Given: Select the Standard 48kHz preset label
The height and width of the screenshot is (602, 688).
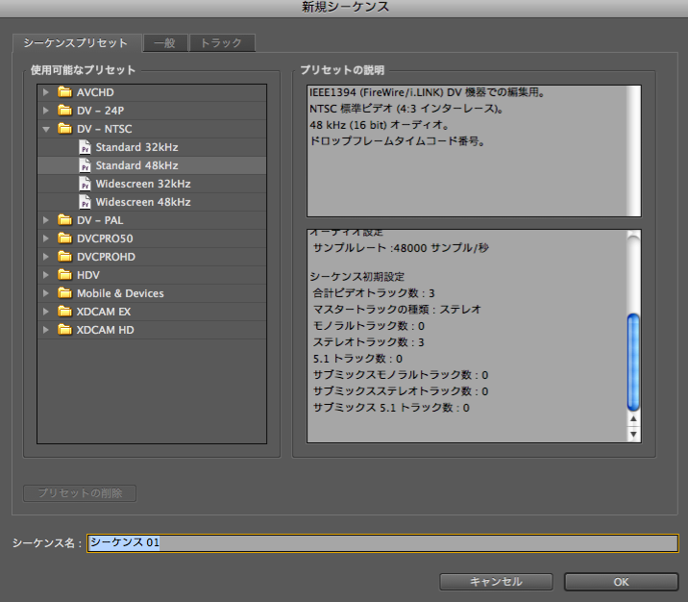Looking at the screenshot, I should tap(136, 165).
